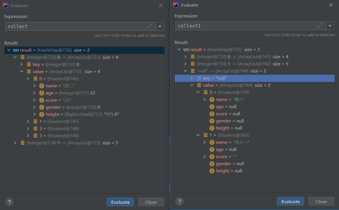
Task: Collapse the Integer@732 0 -> ArrayList@733 entry
Action: tap(15, 57)
